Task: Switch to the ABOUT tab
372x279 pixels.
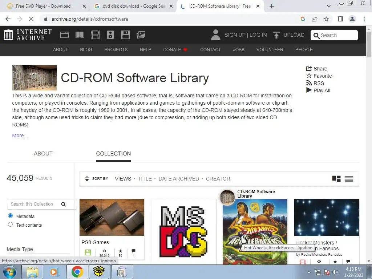Action: tap(43, 154)
